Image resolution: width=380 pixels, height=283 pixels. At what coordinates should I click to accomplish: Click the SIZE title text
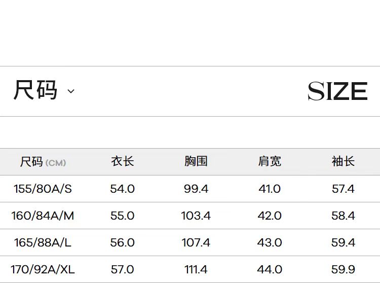click(337, 91)
